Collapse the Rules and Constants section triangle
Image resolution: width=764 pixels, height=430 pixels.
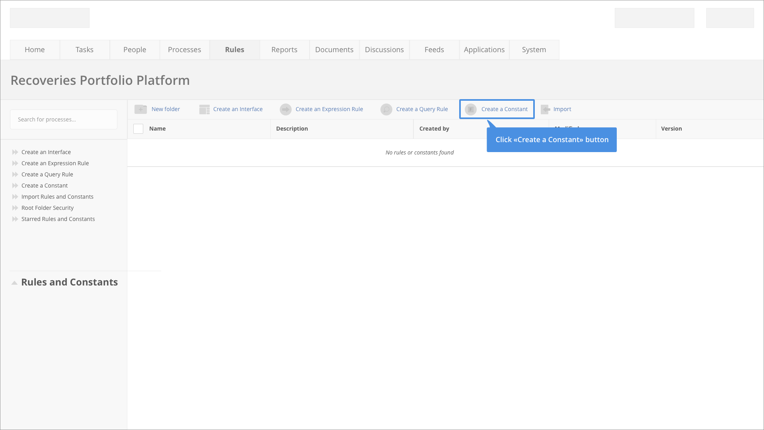[x=14, y=283]
